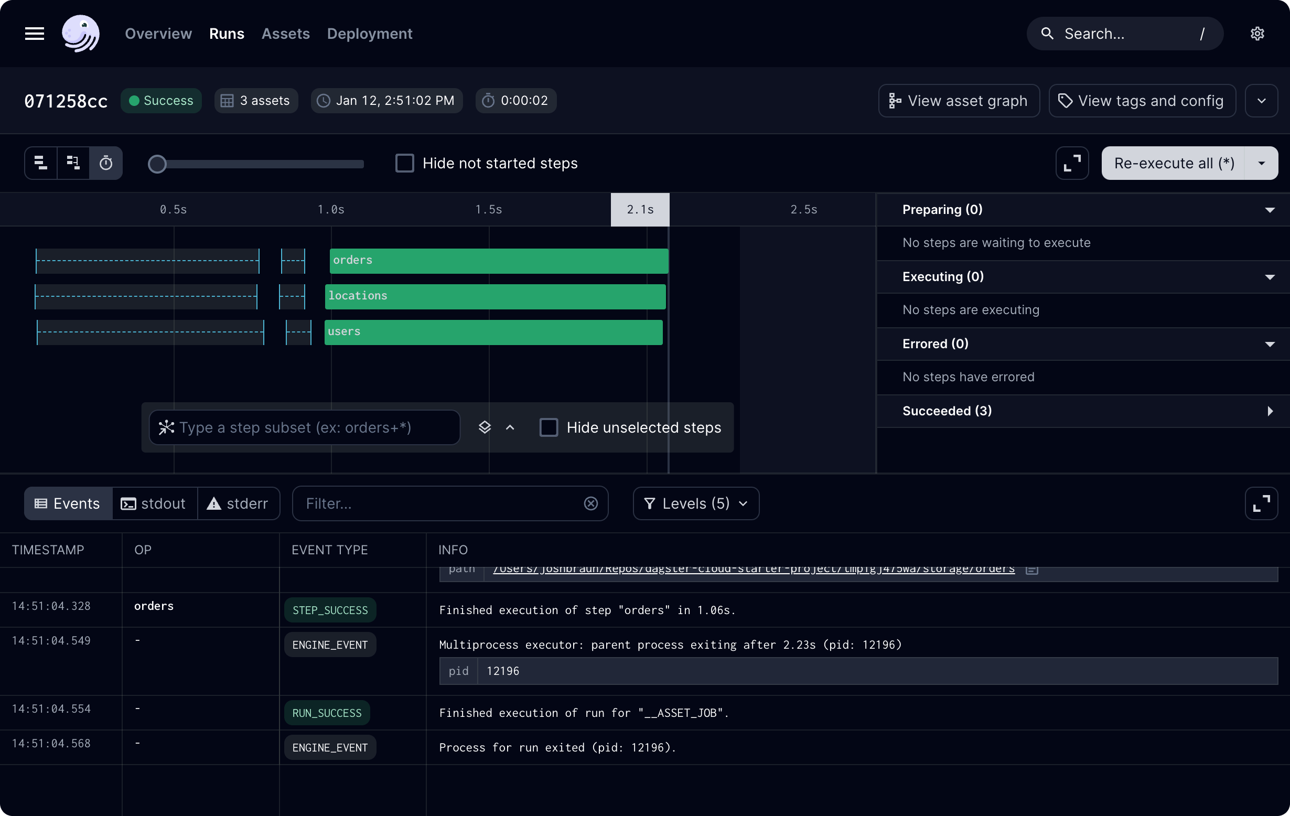Collapse the Errored (0) section
Image resolution: width=1290 pixels, height=816 pixels.
pos(1270,344)
